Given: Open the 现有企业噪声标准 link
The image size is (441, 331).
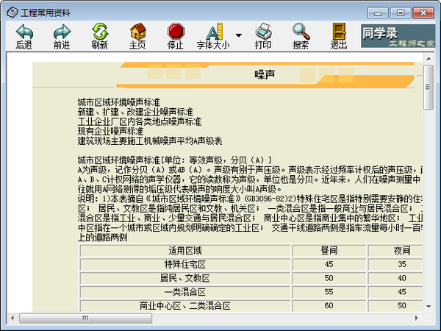Looking at the screenshot, I should click(110, 131).
